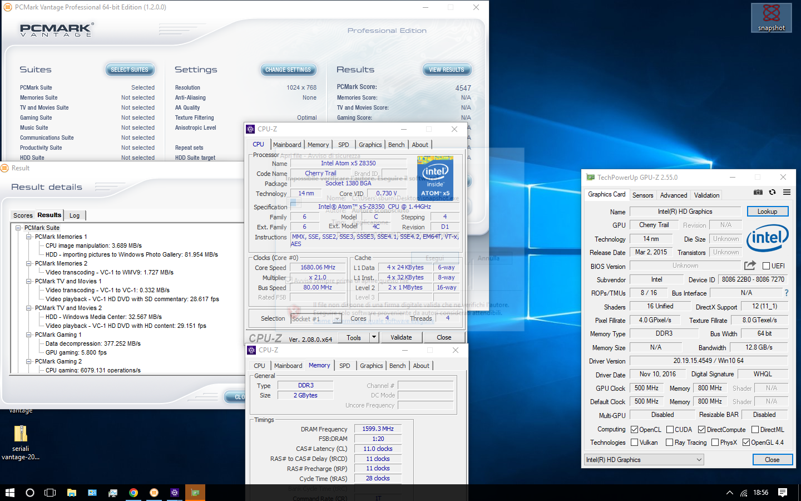Open Validation tab in GPU-Z
The image size is (801, 501).
(x=706, y=195)
